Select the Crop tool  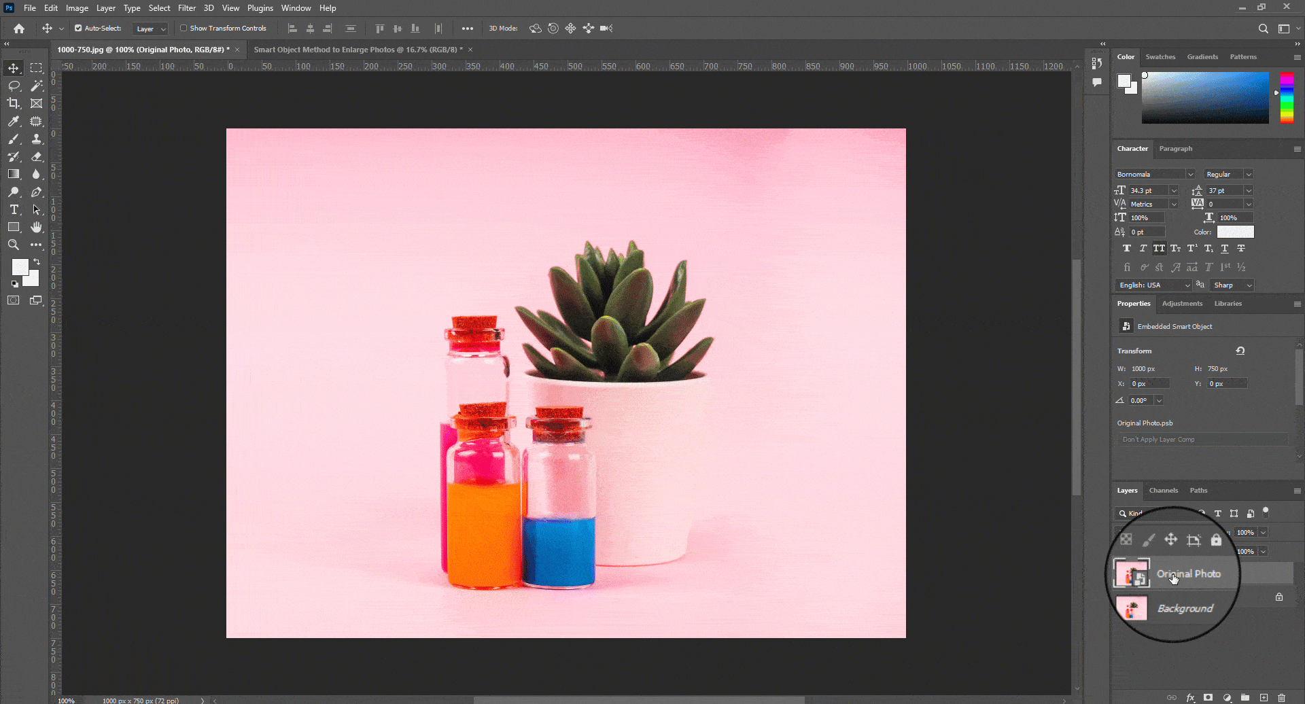pos(14,103)
